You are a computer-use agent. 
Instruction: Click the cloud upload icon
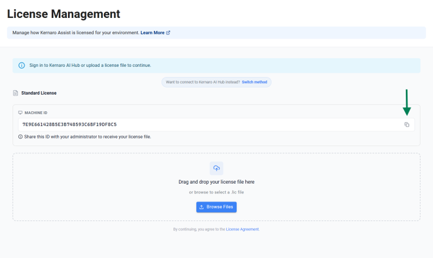point(216,168)
